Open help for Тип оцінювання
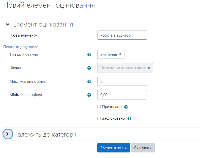The height and width of the screenshot is (158, 200). (x=89, y=55)
